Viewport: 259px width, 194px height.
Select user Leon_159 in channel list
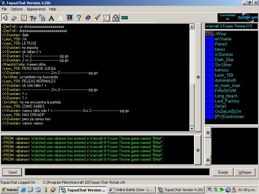(224, 75)
